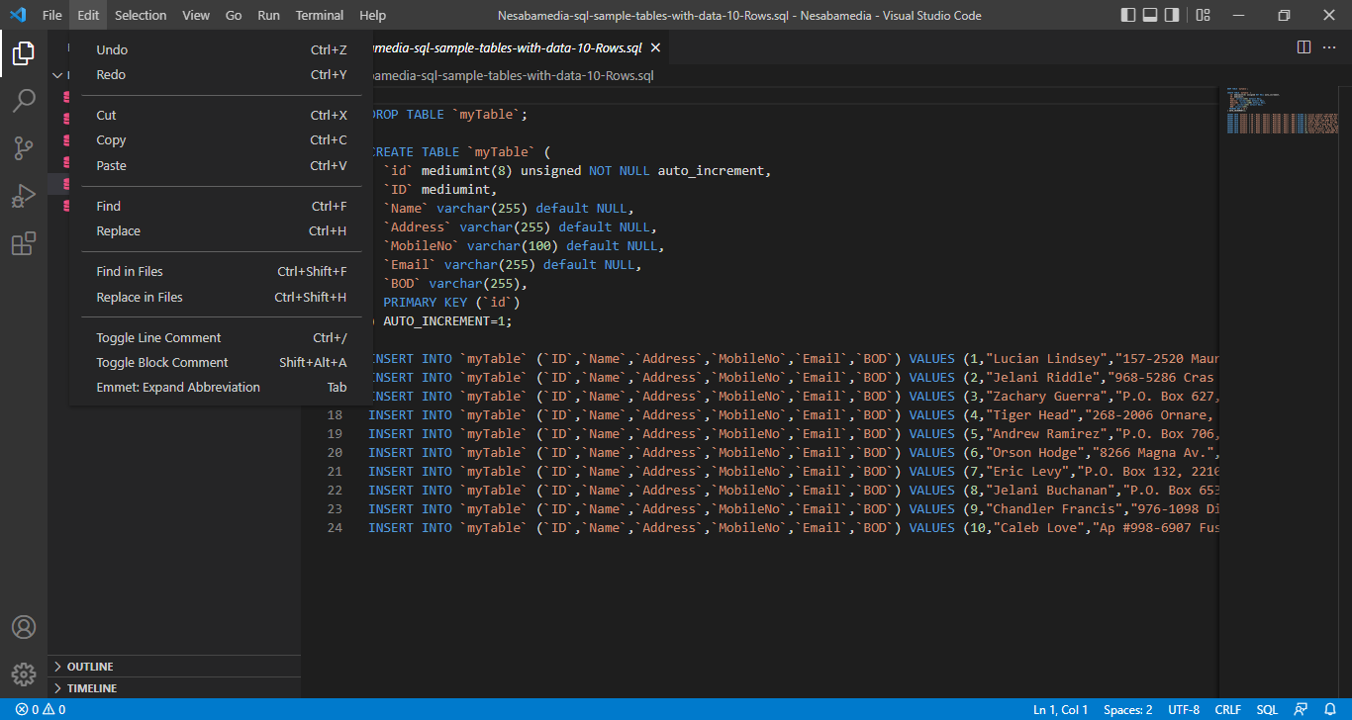Open the Accounts menu icon

click(24, 627)
